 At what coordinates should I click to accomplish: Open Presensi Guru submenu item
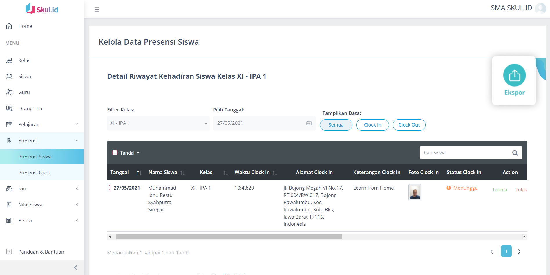pos(34,173)
